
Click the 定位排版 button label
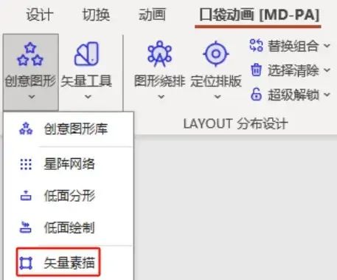pos(216,81)
